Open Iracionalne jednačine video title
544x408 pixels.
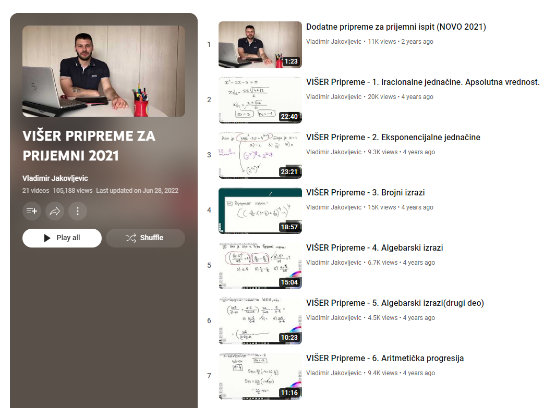point(422,82)
